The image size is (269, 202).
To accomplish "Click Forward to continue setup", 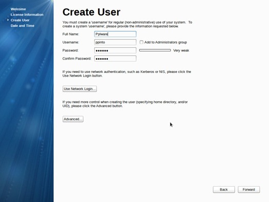I will [x=249, y=190].
